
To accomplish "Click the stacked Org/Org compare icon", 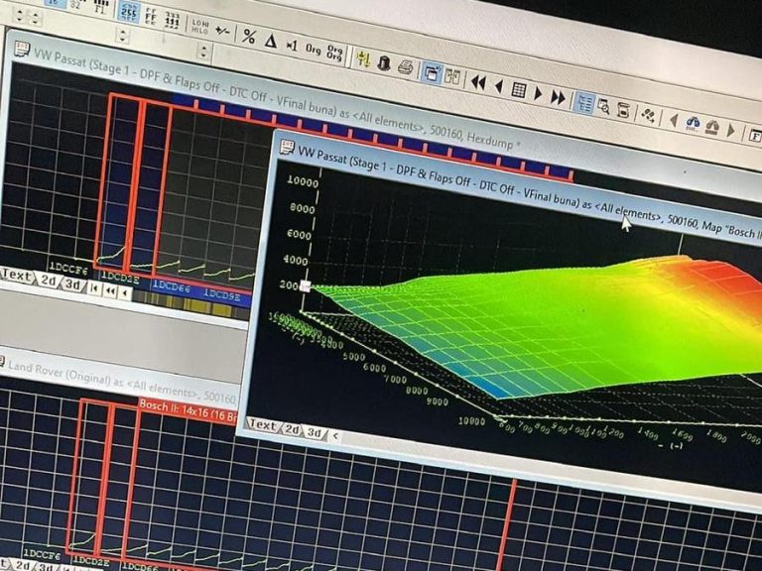I will [x=334, y=53].
